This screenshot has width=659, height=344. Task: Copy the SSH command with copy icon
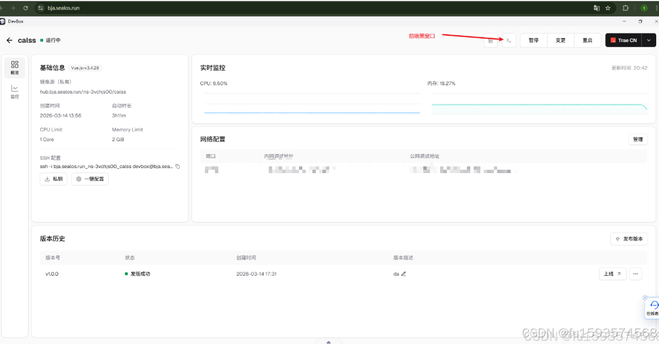(x=178, y=166)
